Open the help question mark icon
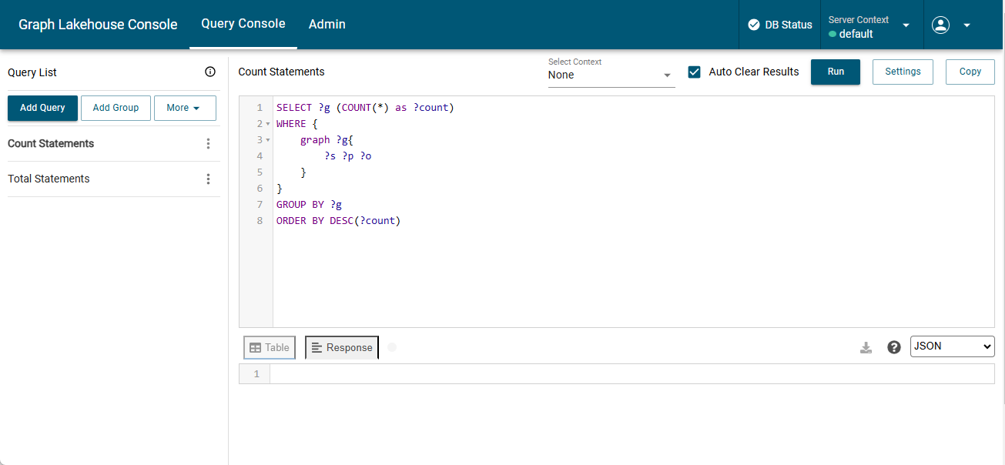The image size is (1005, 465). pos(893,347)
